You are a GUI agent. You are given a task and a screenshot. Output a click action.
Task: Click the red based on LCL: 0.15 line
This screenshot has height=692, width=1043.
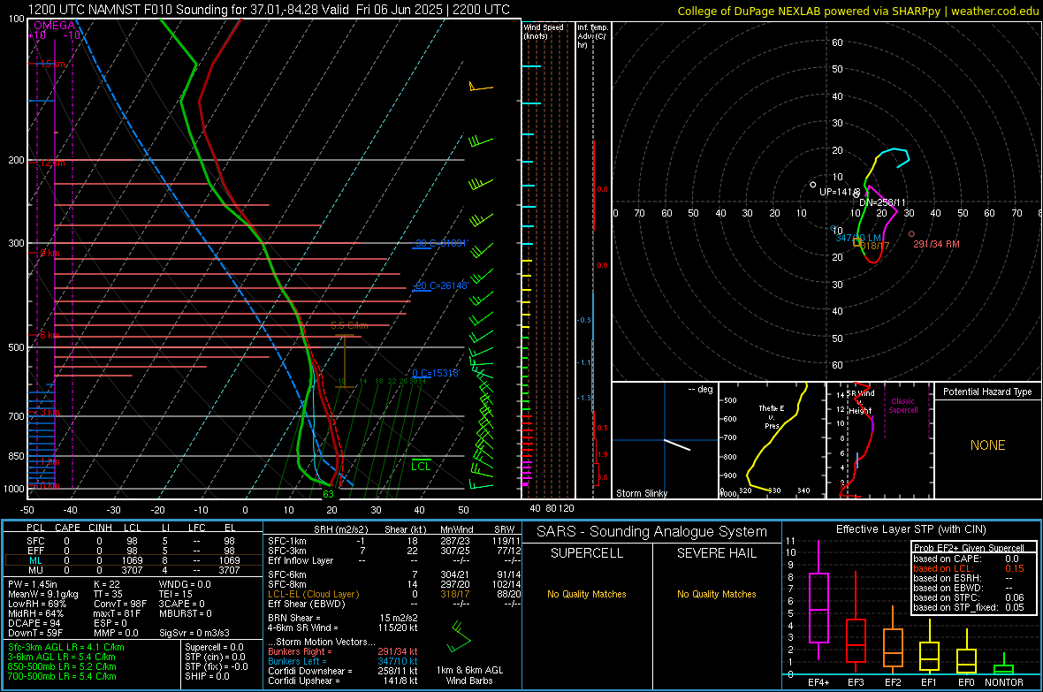(969, 568)
